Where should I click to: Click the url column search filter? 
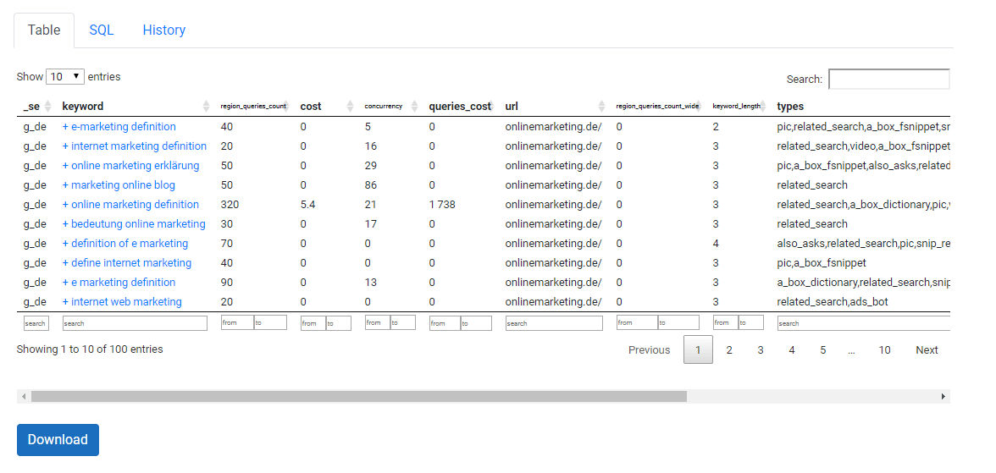(554, 323)
